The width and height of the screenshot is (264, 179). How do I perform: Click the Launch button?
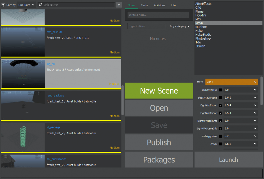(228, 160)
